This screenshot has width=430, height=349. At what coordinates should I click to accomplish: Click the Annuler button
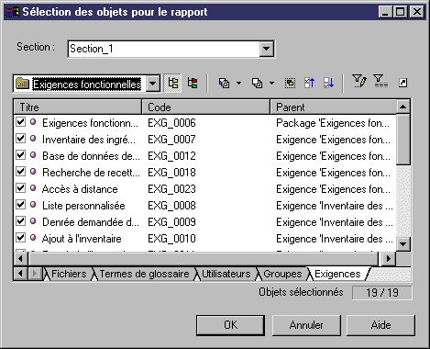[306, 325]
